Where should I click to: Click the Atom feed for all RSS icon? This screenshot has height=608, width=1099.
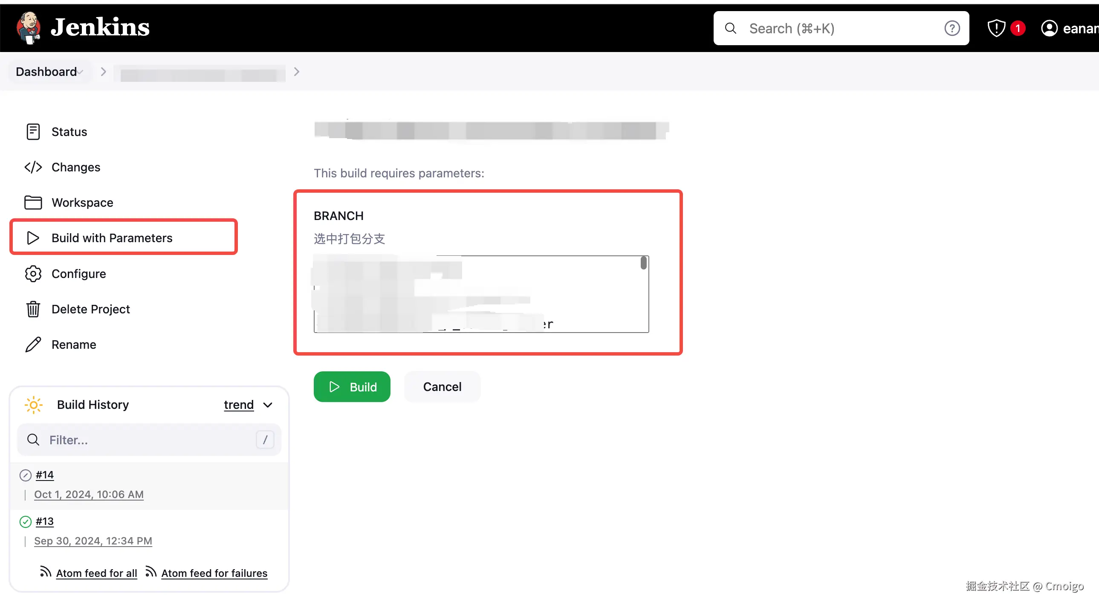coord(45,572)
